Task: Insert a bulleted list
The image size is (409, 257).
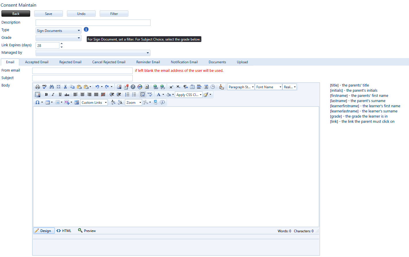Action: pos(134,95)
